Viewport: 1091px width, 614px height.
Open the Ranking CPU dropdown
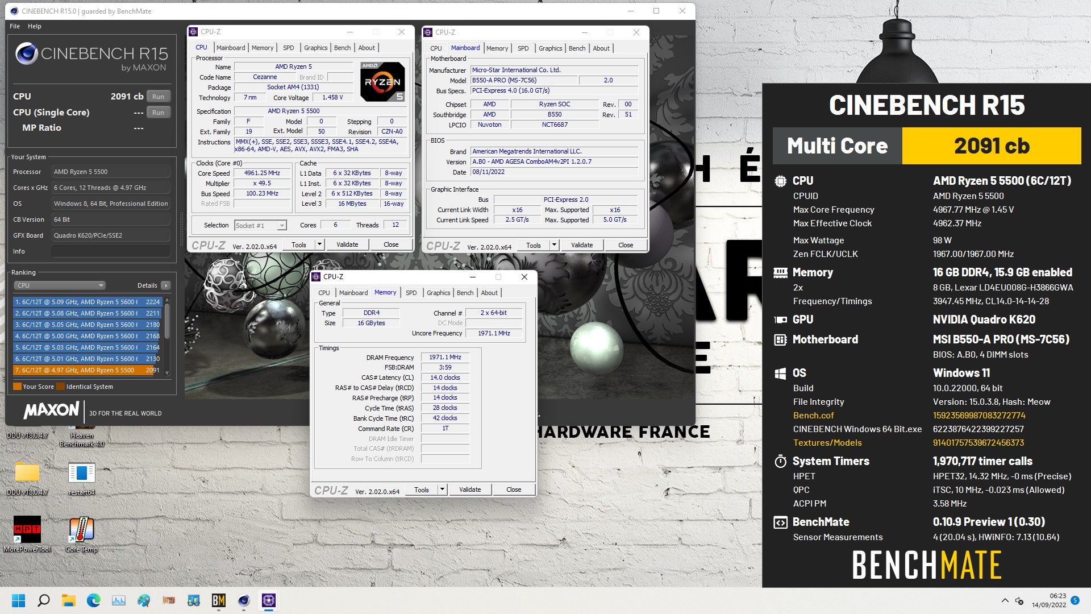point(60,285)
